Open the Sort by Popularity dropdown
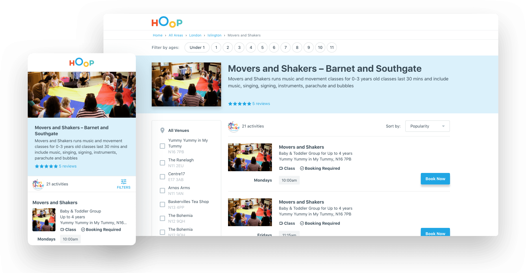This screenshot has width=526, height=273. coord(427,126)
